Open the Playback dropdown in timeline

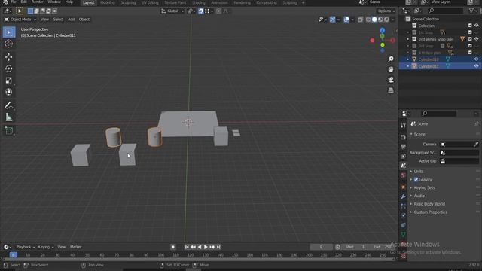(x=25, y=247)
